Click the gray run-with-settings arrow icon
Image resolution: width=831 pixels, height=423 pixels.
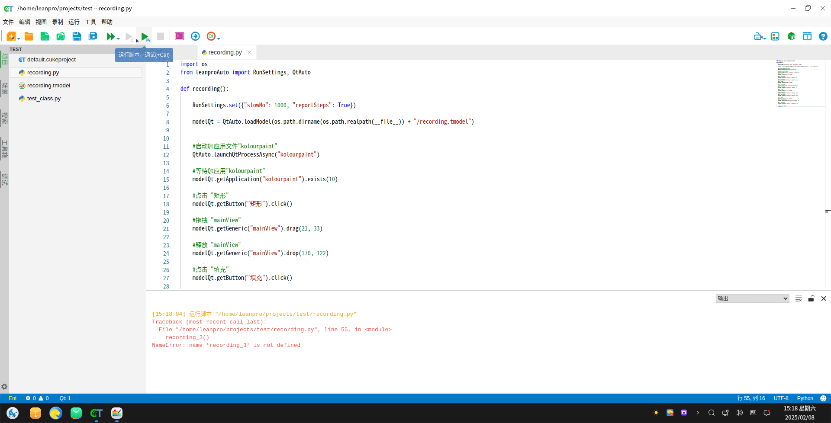[129, 37]
